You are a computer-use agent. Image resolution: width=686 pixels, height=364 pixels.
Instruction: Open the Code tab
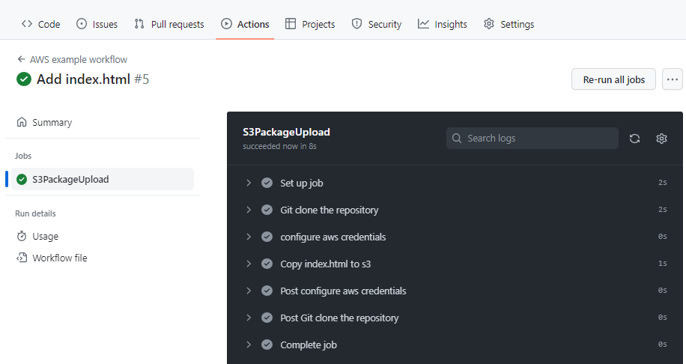(x=40, y=24)
